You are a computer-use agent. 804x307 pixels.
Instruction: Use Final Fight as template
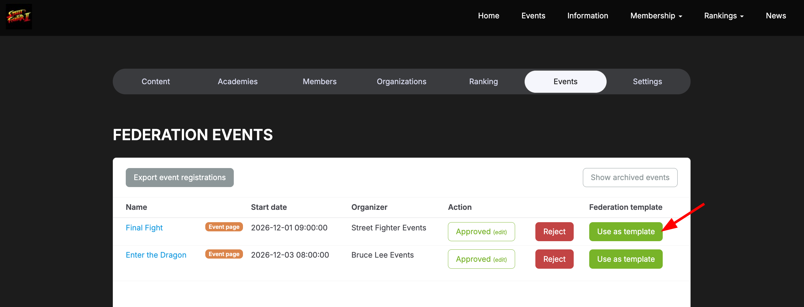point(626,232)
